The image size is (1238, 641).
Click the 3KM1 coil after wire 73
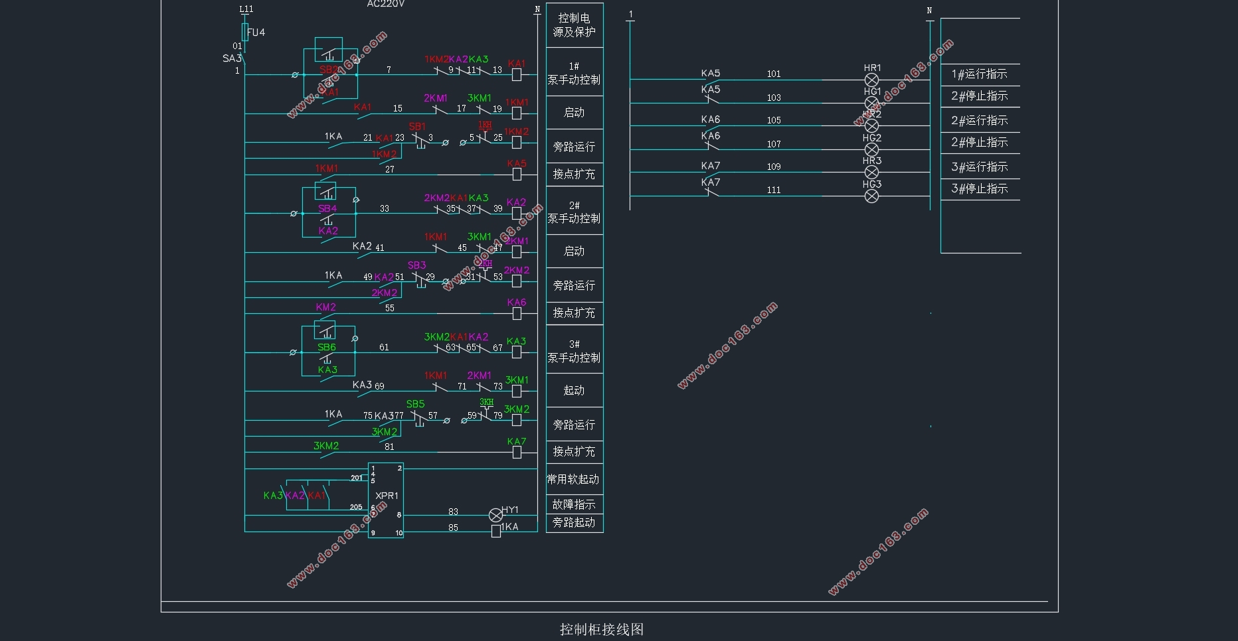517,391
